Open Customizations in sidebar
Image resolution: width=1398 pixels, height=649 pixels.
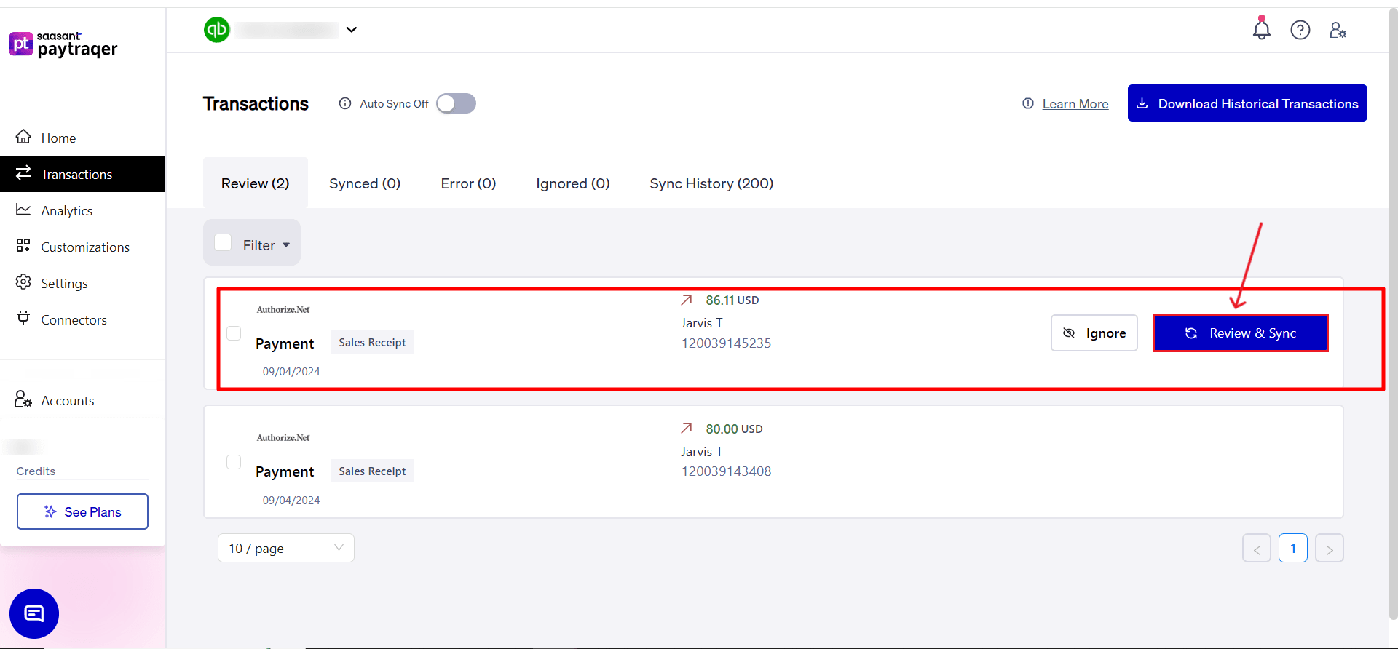82,247
